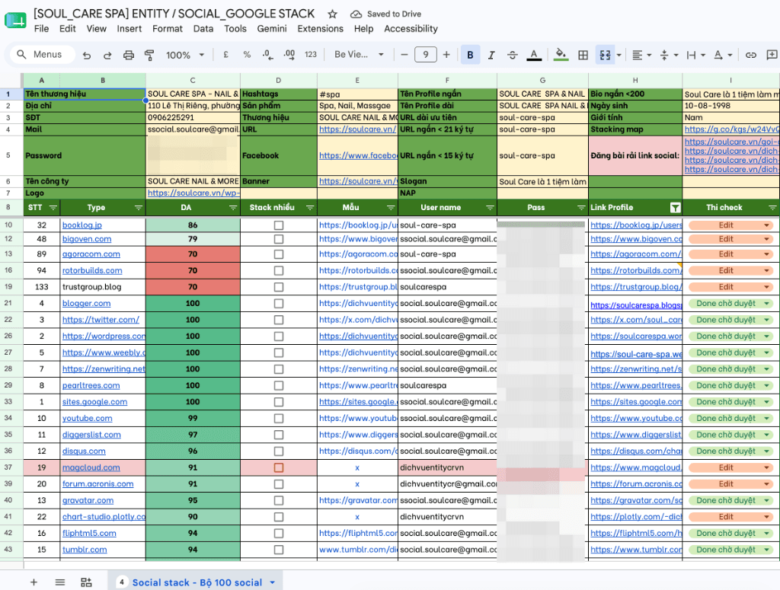The width and height of the screenshot is (780, 590).
Task: Open the borders tool
Action: point(583,55)
